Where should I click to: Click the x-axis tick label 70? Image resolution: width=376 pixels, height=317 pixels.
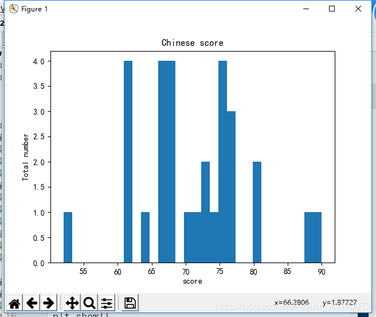(x=186, y=272)
